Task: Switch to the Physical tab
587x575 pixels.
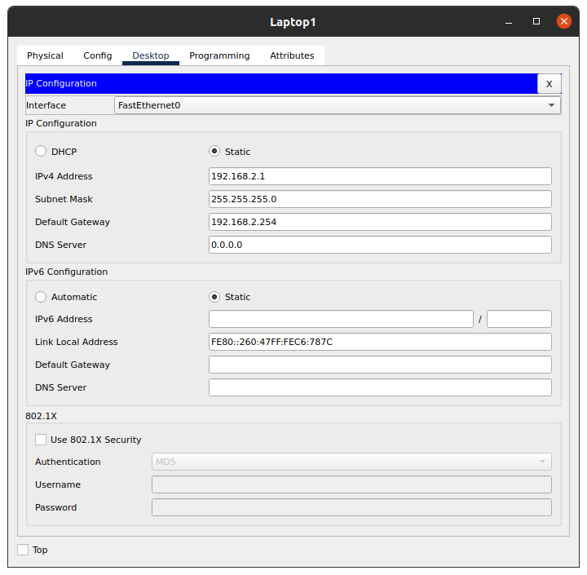Action: [45, 55]
